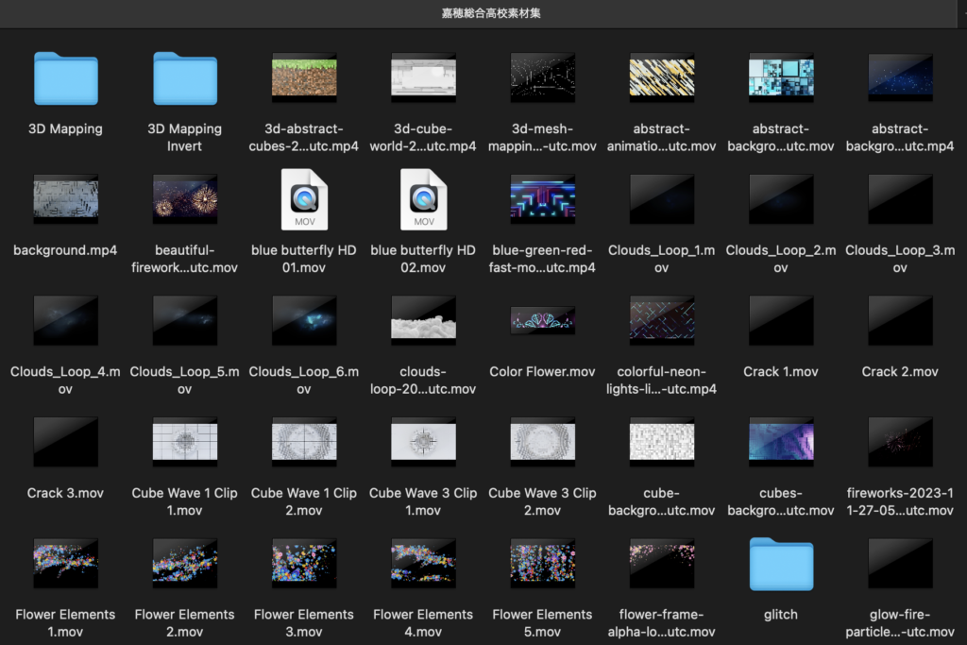Viewport: 967px width, 645px height.
Task: Select the 3d-mesh-mapping mov thumbnail
Action: tap(542, 76)
